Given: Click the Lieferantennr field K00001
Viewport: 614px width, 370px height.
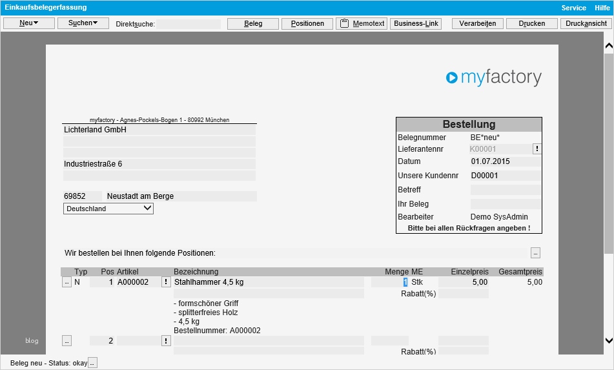Looking at the screenshot, I should tap(500, 149).
